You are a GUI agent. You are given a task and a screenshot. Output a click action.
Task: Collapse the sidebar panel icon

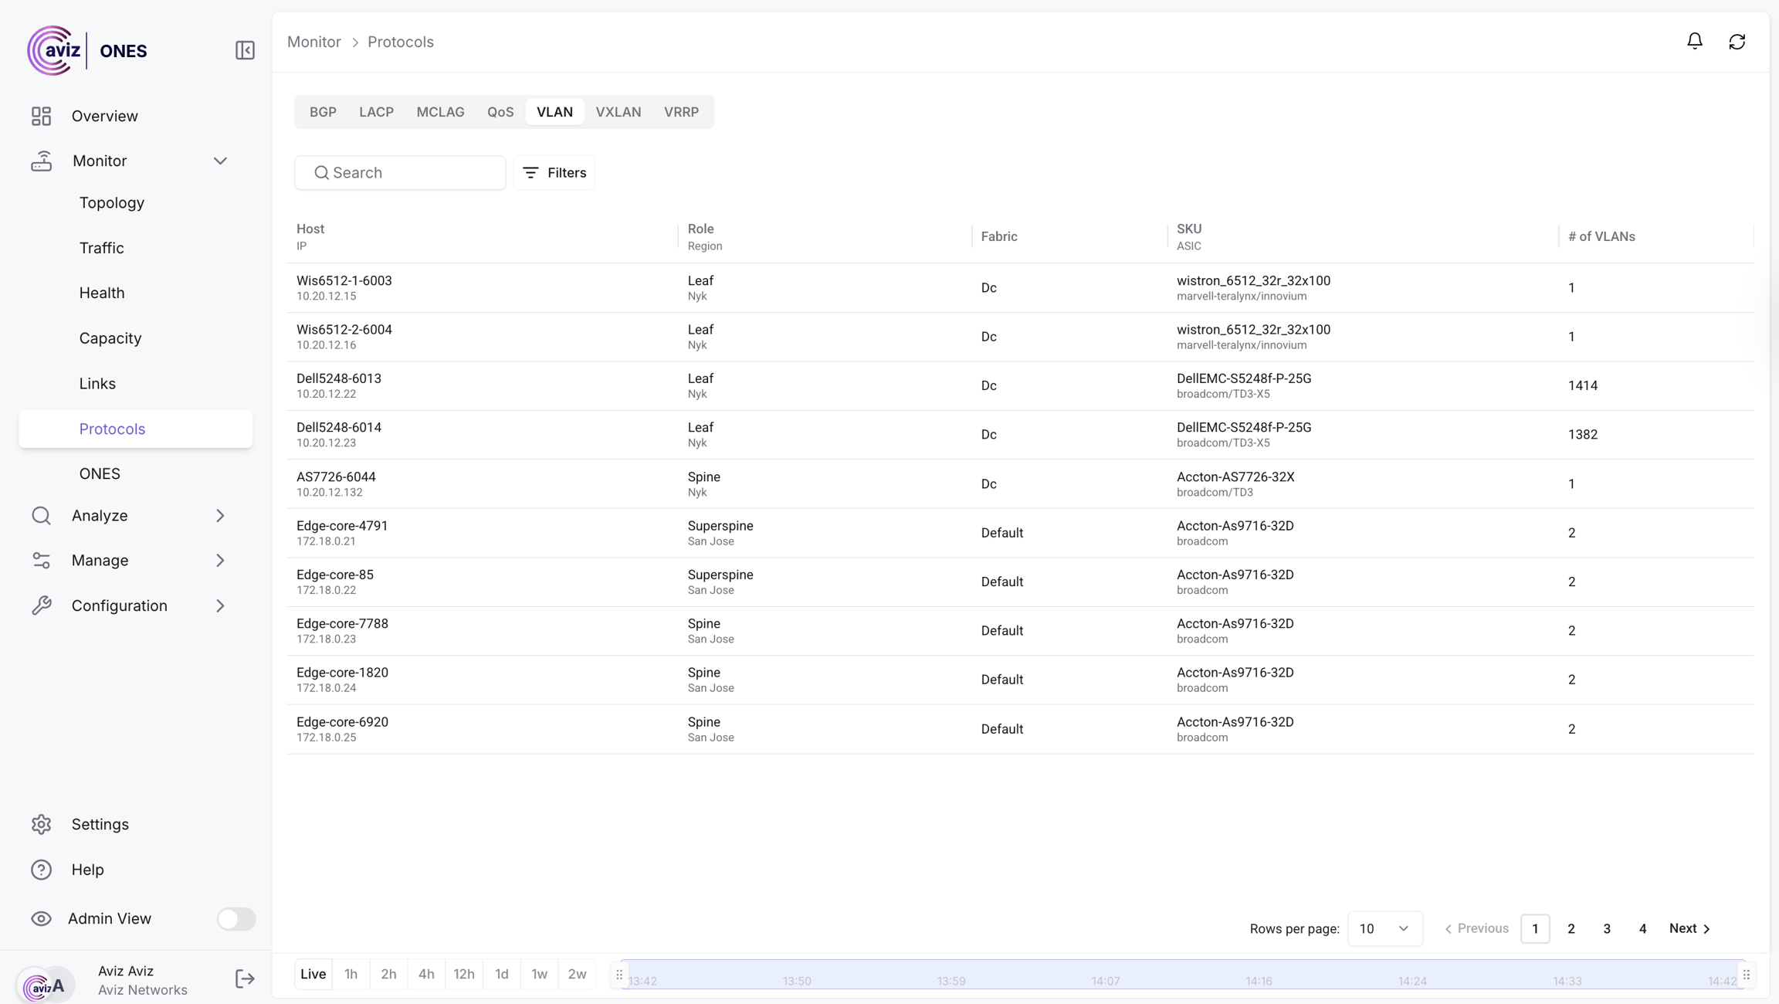pos(245,50)
